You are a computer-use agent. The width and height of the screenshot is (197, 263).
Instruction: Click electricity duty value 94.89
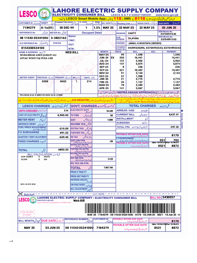(110, 111)
